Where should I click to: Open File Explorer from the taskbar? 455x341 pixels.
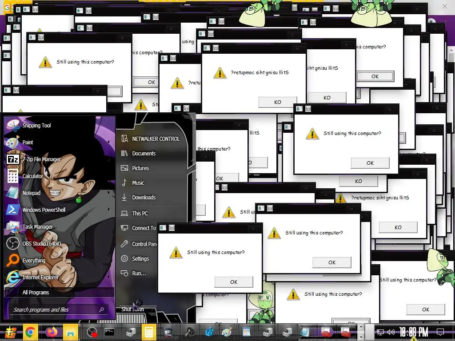click(71, 332)
